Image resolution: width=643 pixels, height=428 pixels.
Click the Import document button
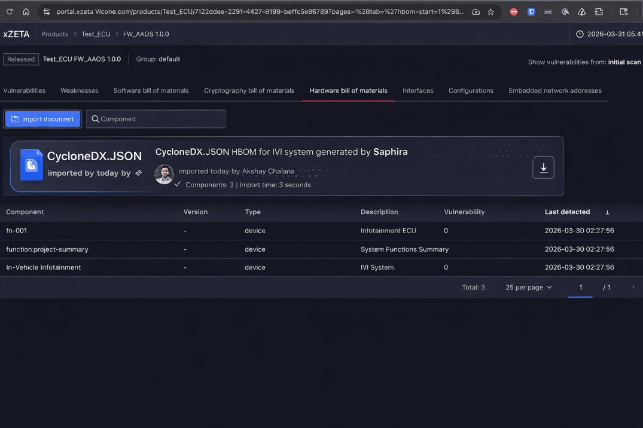click(42, 119)
